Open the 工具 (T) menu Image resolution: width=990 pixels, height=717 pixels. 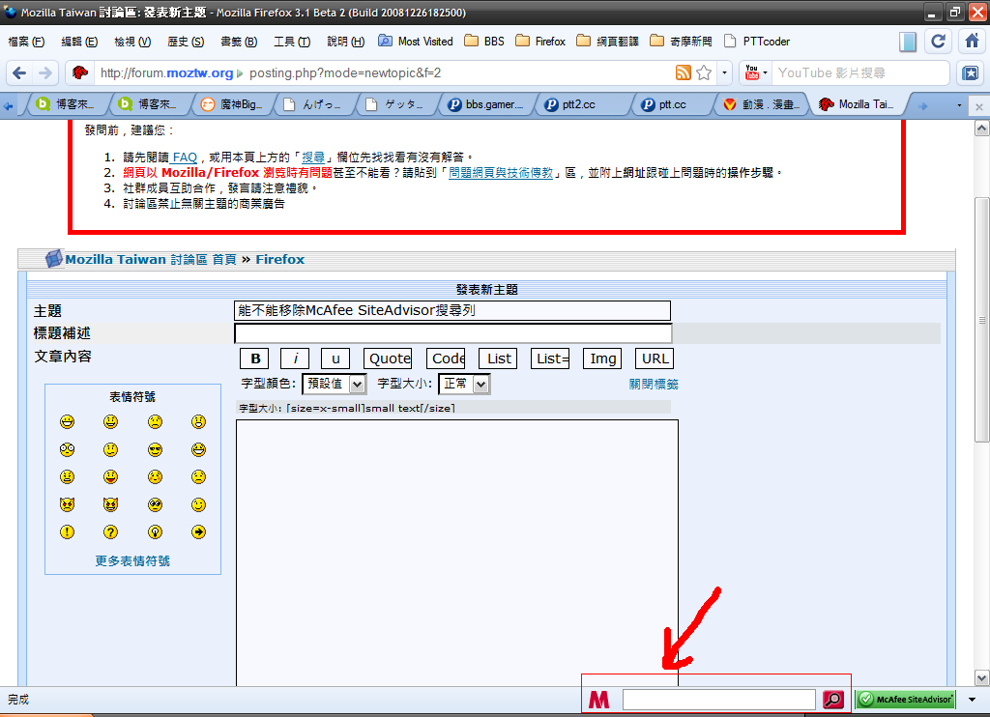(x=292, y=42)
